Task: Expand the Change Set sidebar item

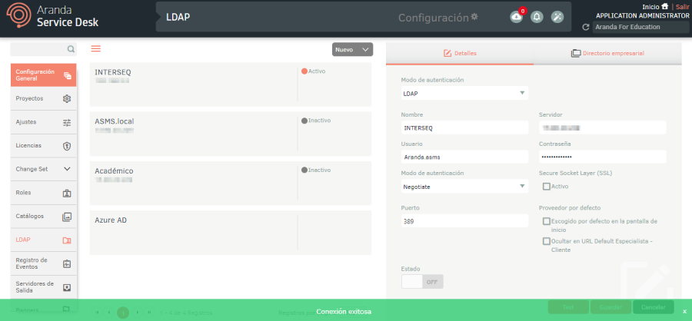Action: pos(43,169)
